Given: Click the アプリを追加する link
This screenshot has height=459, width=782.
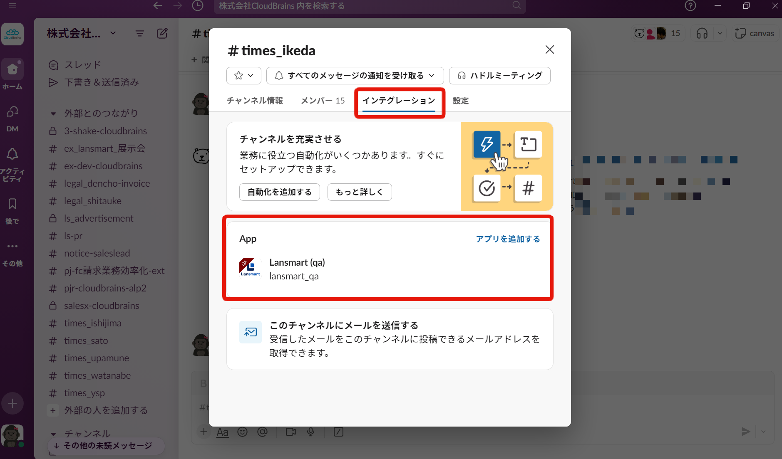Looking at the screenshot, I should click(x=508, y=239).
